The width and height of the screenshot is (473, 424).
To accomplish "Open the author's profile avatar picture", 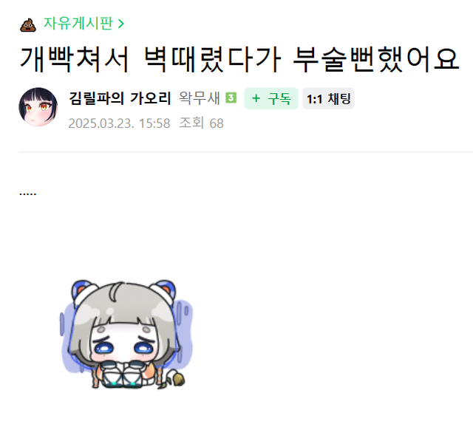I will tap(38, 107).
